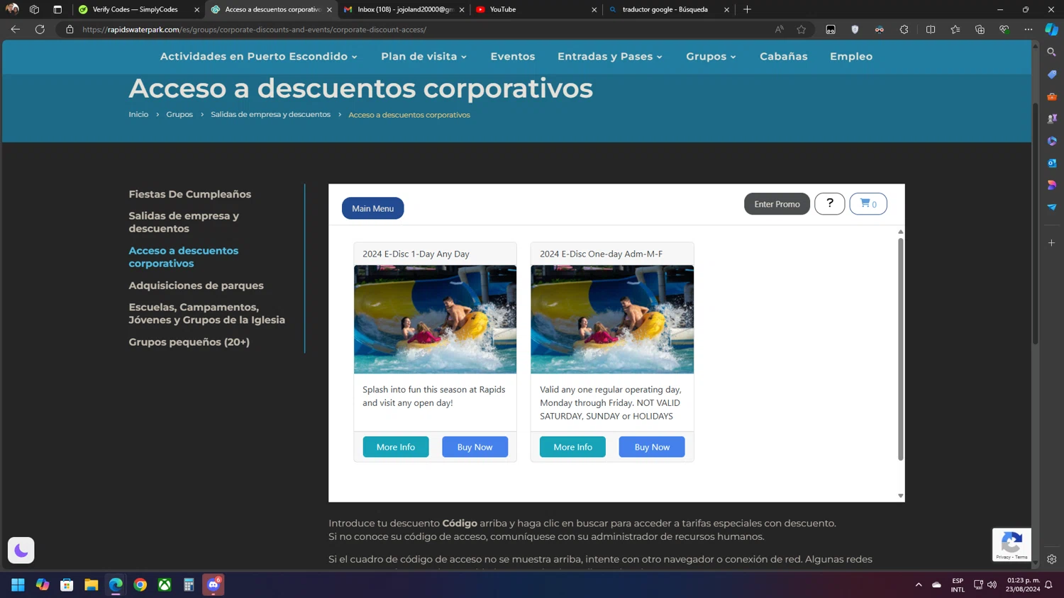Toggle dark mode moon icon
The image size is (1064, 598).
click(21, 550)
